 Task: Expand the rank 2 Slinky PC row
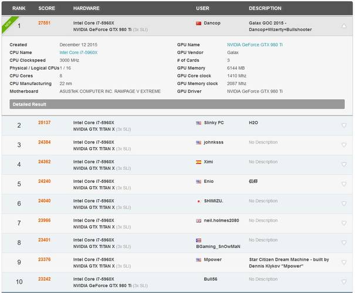pyautogui.click(x=344, y=125)
